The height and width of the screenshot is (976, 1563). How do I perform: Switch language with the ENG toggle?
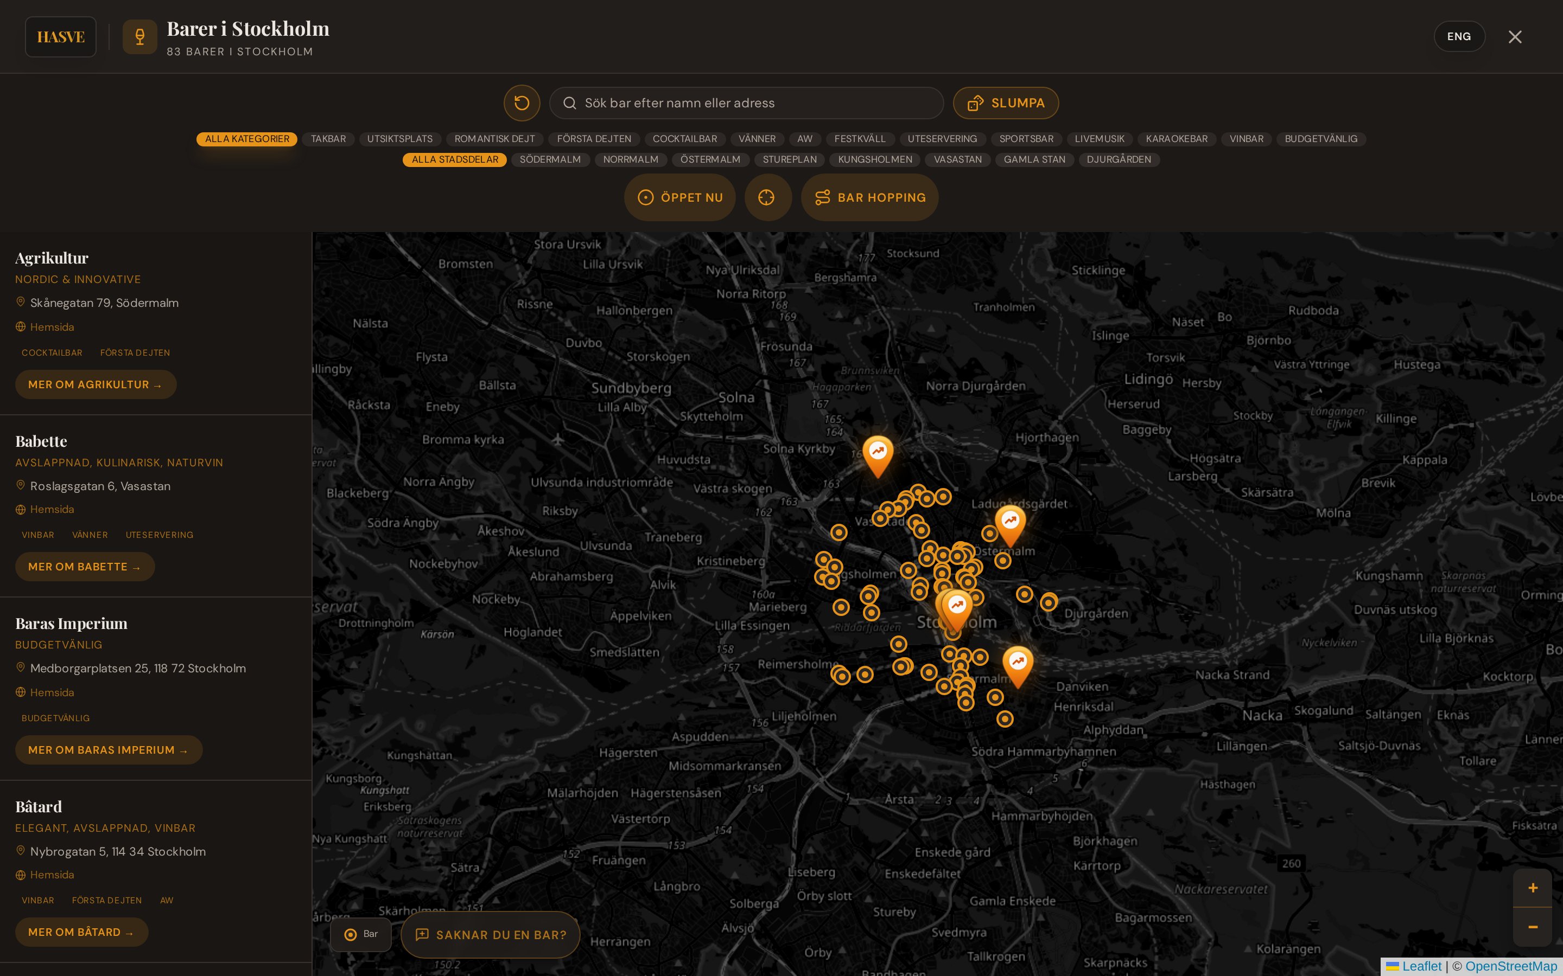(x=1459, y=37)
